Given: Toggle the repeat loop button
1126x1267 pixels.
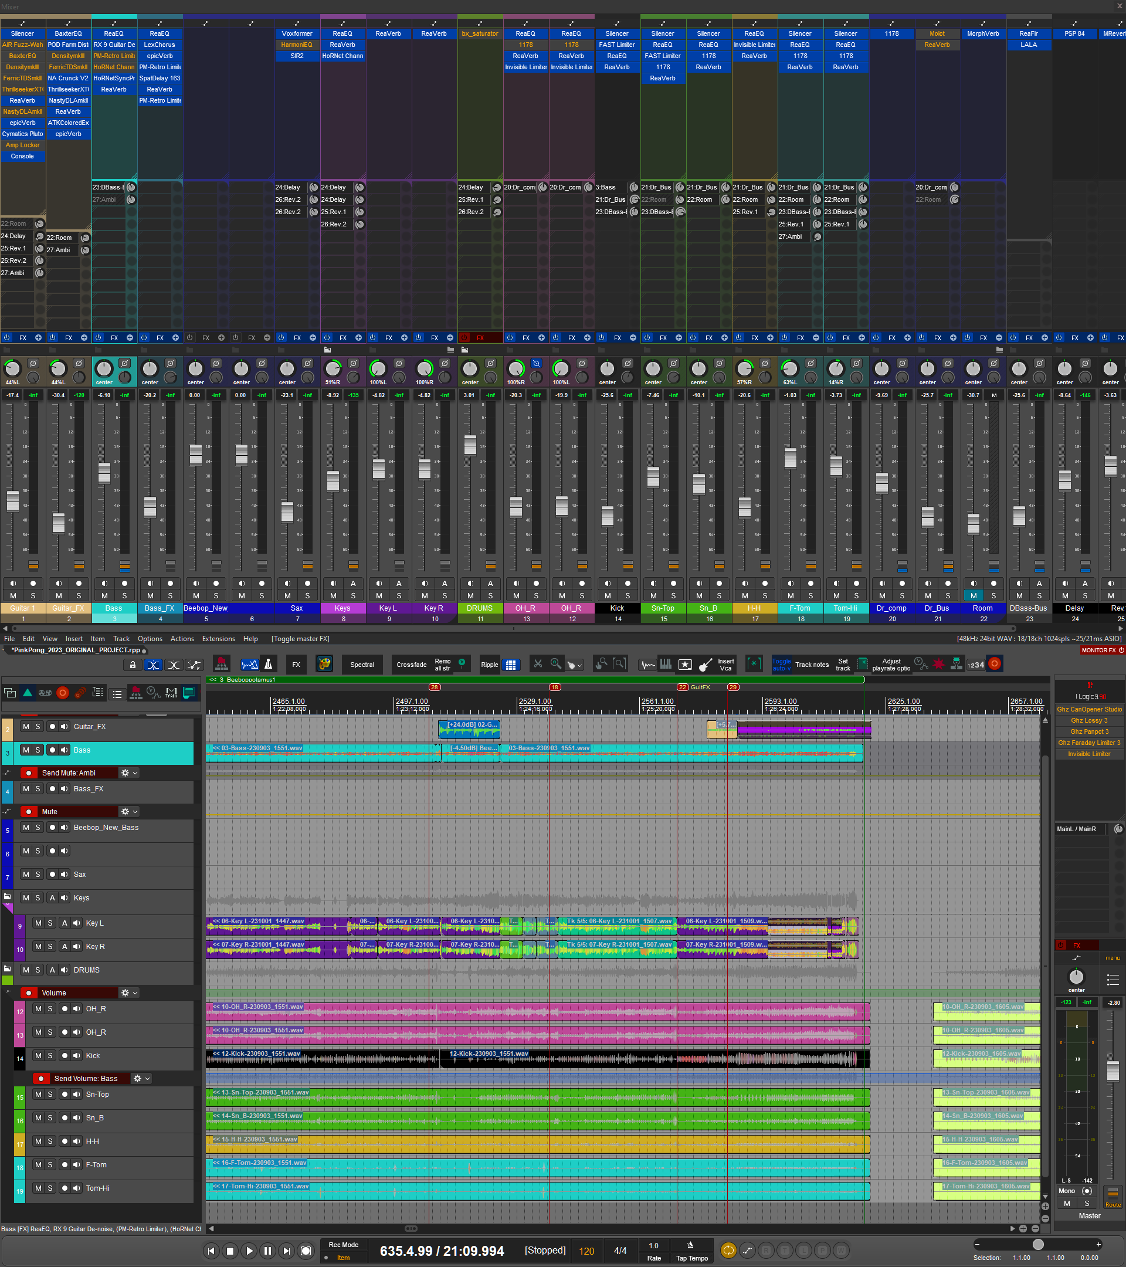Looking at the screenshot, I should pyautogui.click(x=728, y=1251).
